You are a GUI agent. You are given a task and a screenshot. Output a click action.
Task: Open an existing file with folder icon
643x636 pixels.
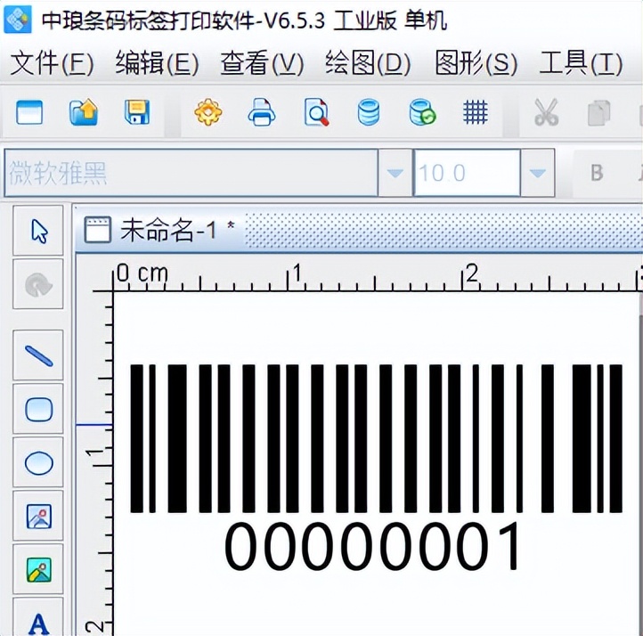[x=84, y=112]
